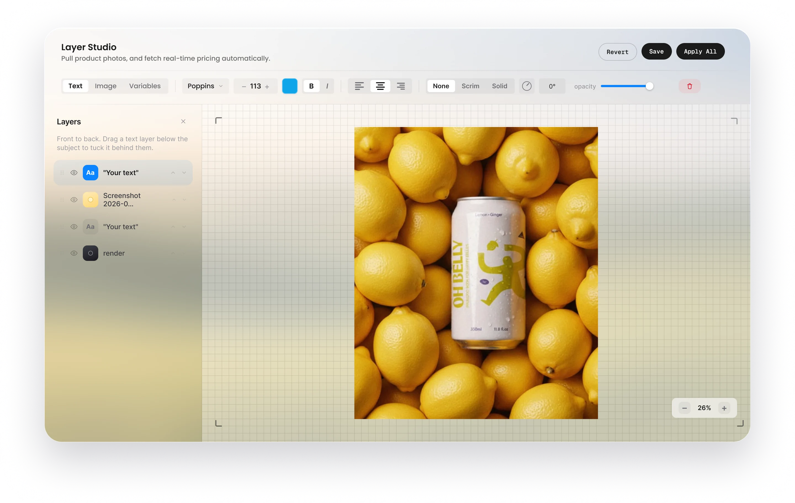
Task: Move the highlighted "Your text" layer down
Action: [184, 173]
